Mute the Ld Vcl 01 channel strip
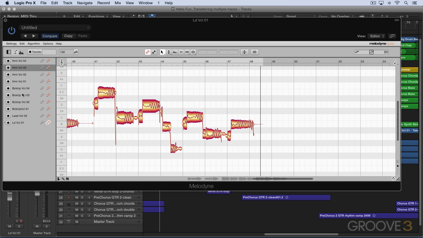423x238 pixels. tap(10, 226)
